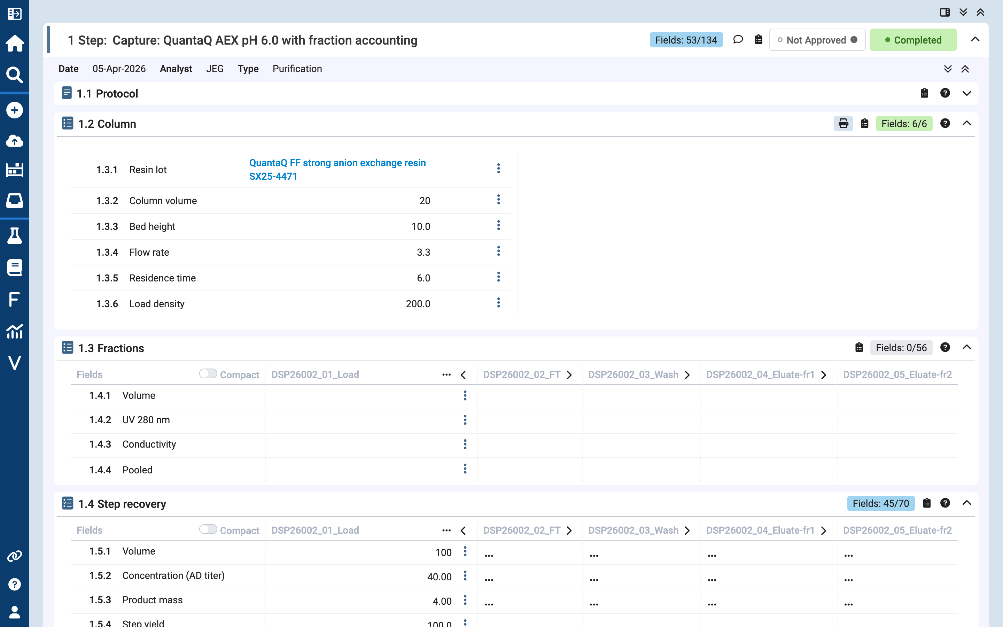This screenshot has width=1003, height=627.
Task: Toggle Compact view in 1.4 Step recovery
Action: click(208, 529)
